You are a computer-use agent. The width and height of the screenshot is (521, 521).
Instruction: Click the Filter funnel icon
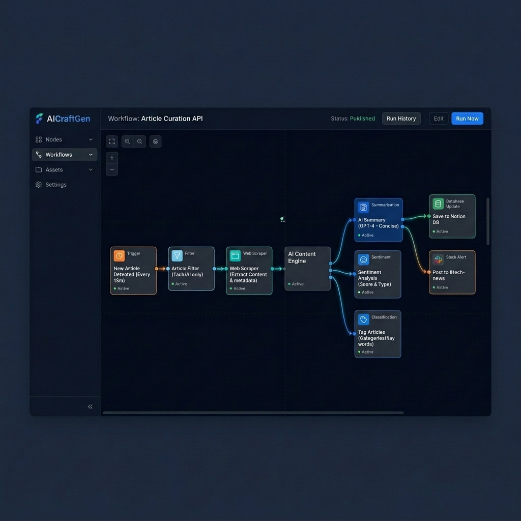177,256
